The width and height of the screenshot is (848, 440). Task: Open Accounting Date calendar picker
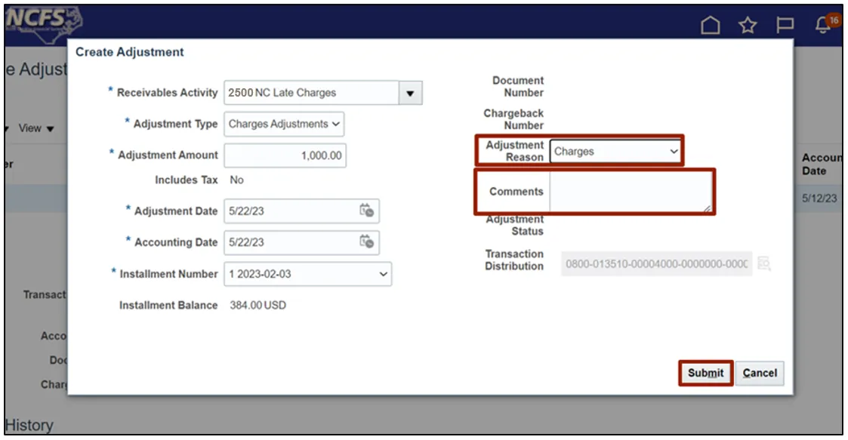367,241
